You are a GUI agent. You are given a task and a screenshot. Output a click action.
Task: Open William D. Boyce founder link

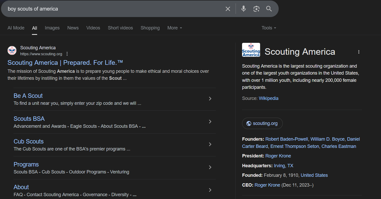click(327, 139)
